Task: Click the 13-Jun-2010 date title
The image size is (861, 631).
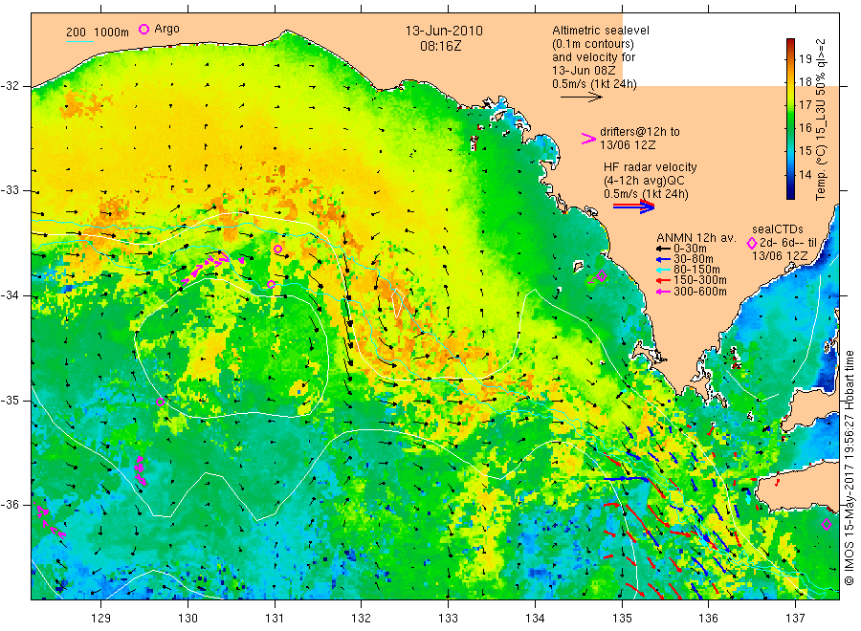Action: [444, 31]
